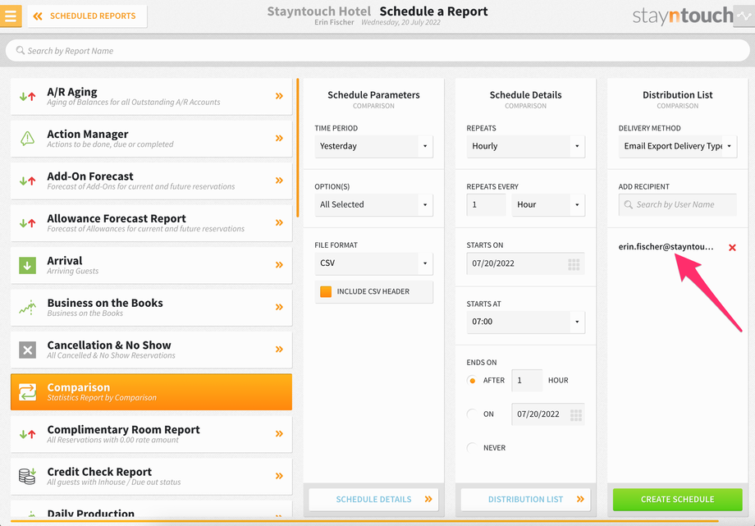
Task: Click the green Arrival download icon
Action: point(27,265)
